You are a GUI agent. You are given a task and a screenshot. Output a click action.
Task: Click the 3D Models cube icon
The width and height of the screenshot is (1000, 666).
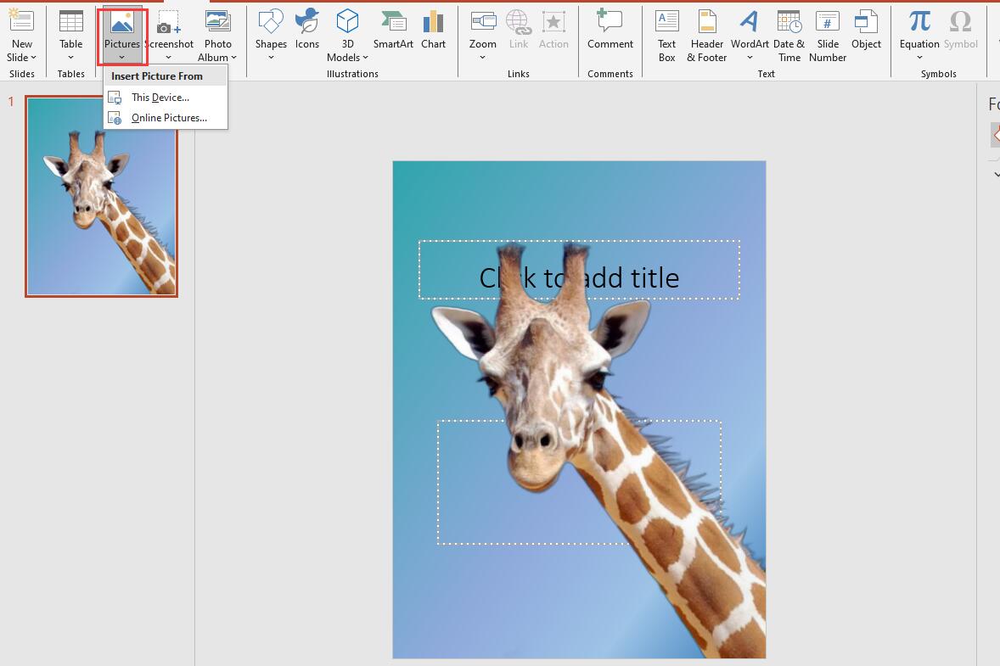point(347,21)
